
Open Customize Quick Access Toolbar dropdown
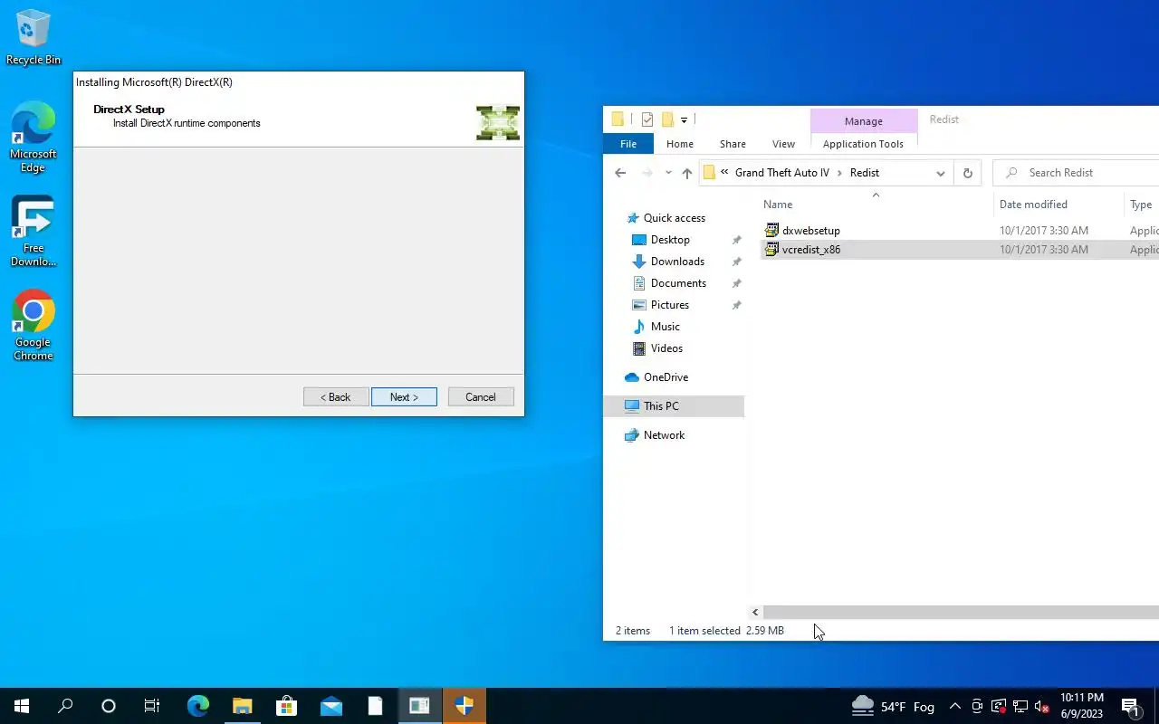tap(684, 119)
